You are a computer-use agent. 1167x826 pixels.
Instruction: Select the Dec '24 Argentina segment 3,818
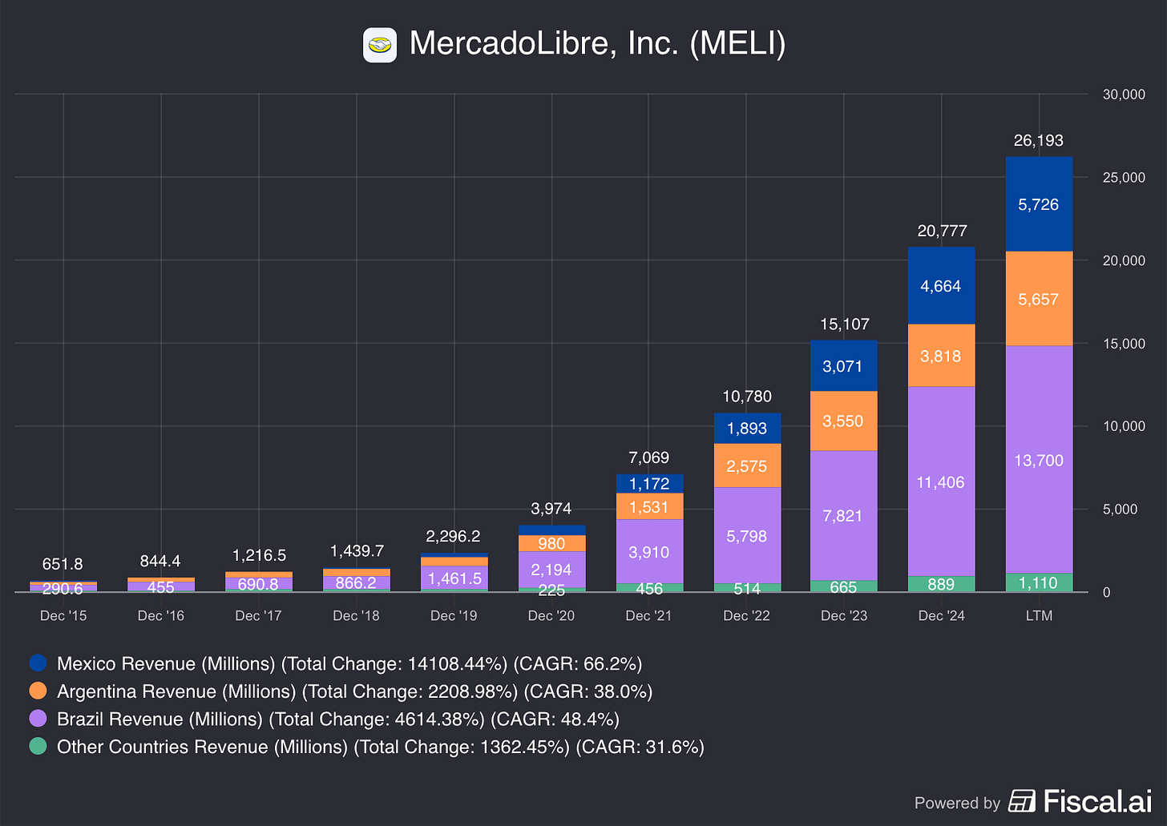941,356
